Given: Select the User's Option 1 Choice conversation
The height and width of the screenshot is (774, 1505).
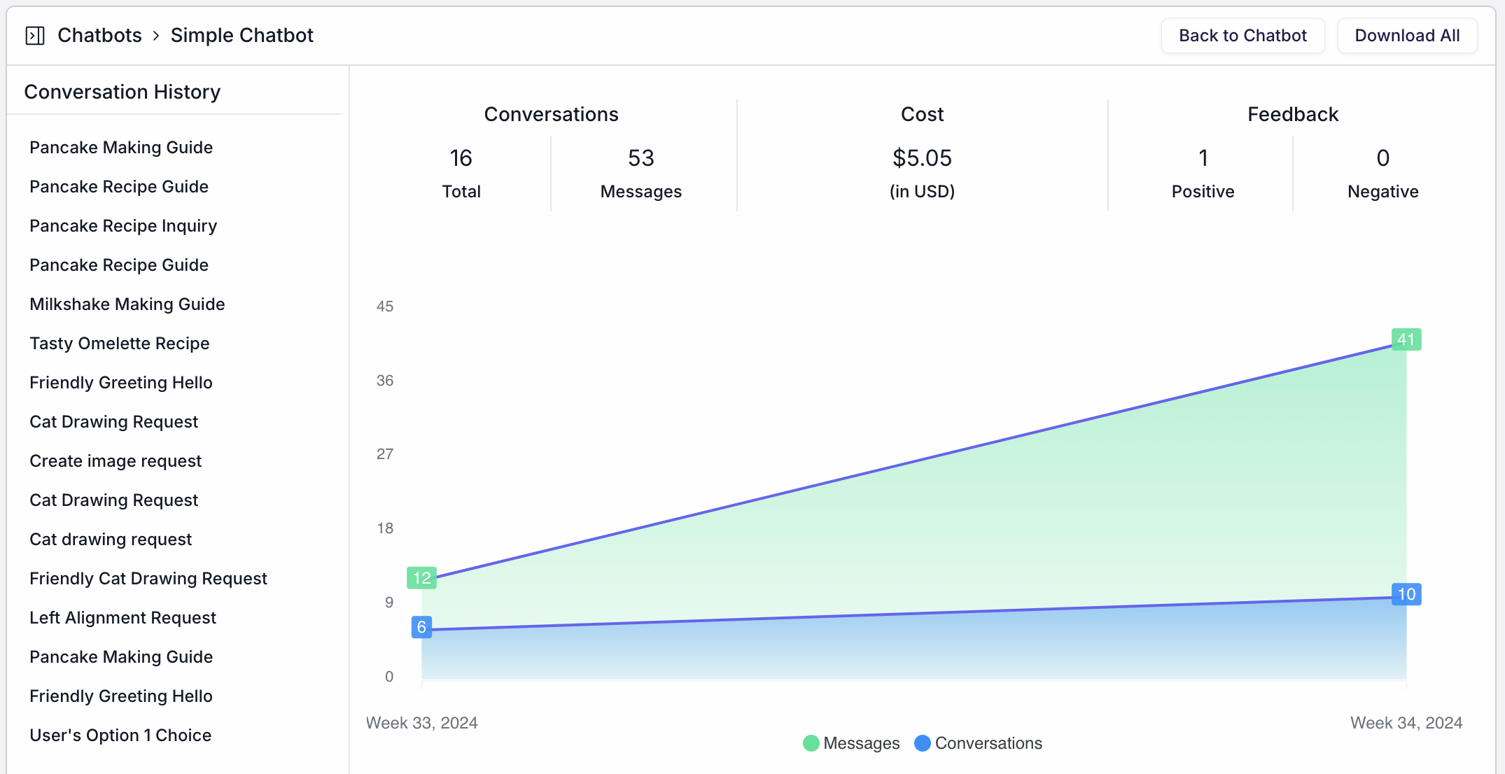Looking at the screenshot, I should pyautogui.click(x=120, y=735).
